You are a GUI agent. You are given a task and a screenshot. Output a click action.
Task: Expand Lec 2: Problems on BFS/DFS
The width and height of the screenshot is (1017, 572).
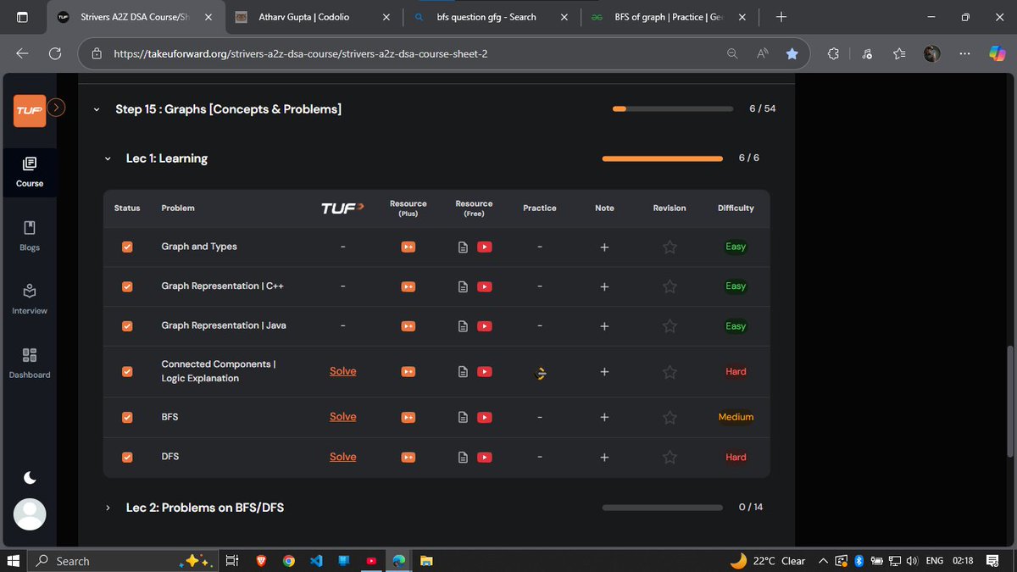pyautogui.click(x=107, y=508)
